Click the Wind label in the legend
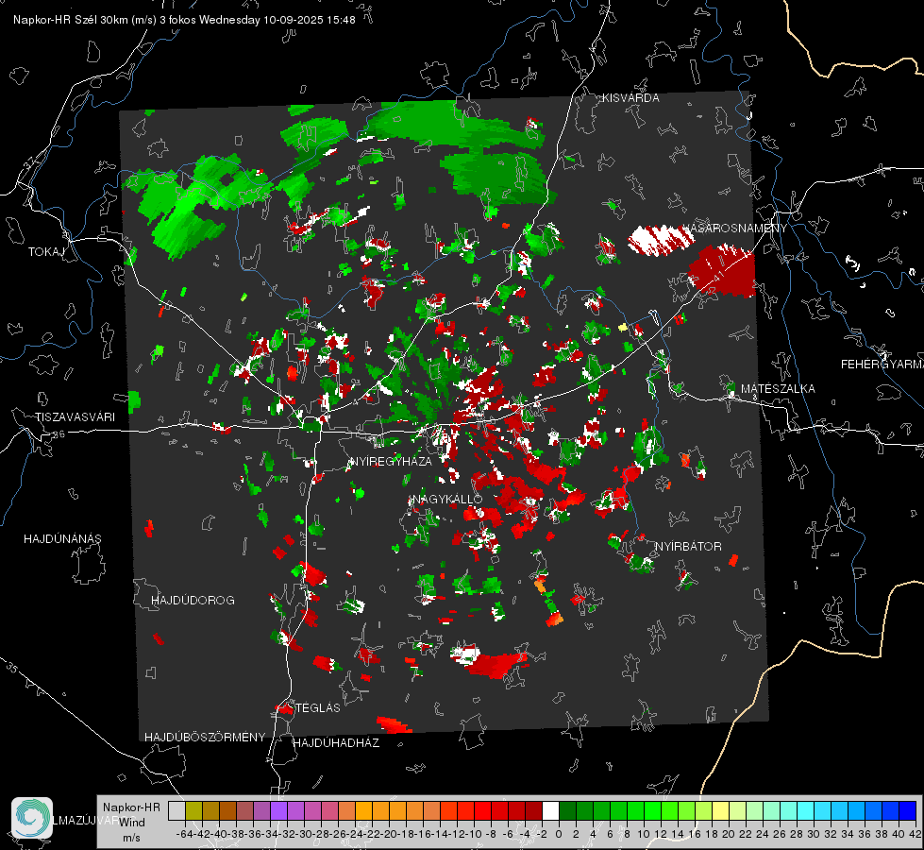924x850 pixels. point(132,823)
